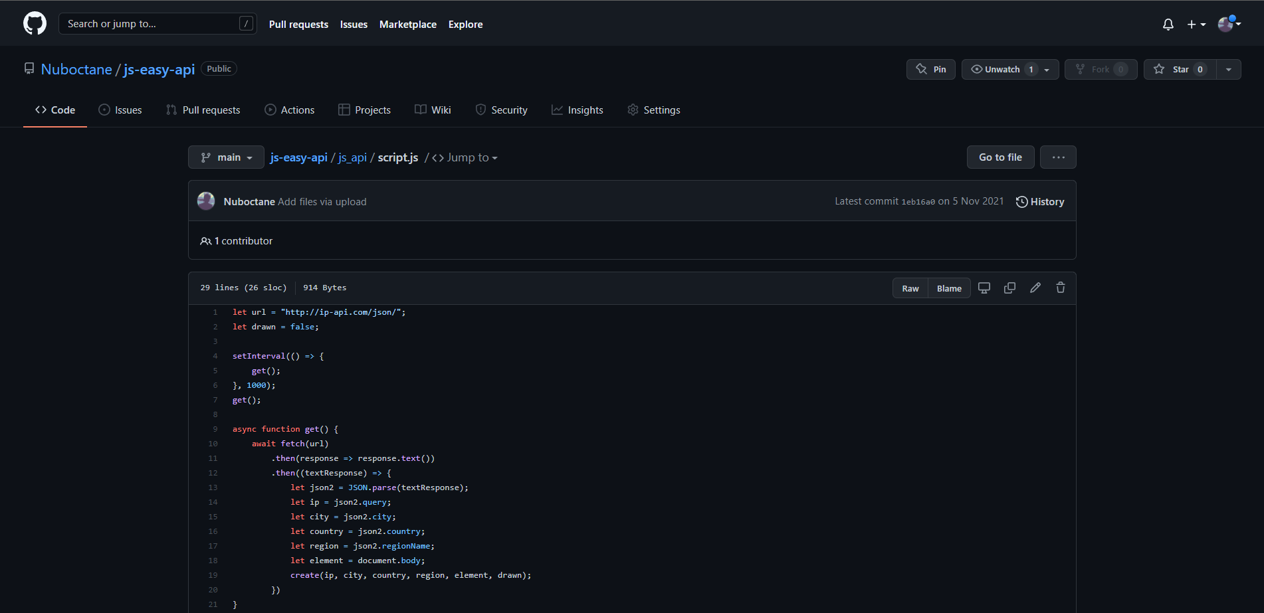
Task: Pin the js-easy-api repository
Action: click(930, 69)
